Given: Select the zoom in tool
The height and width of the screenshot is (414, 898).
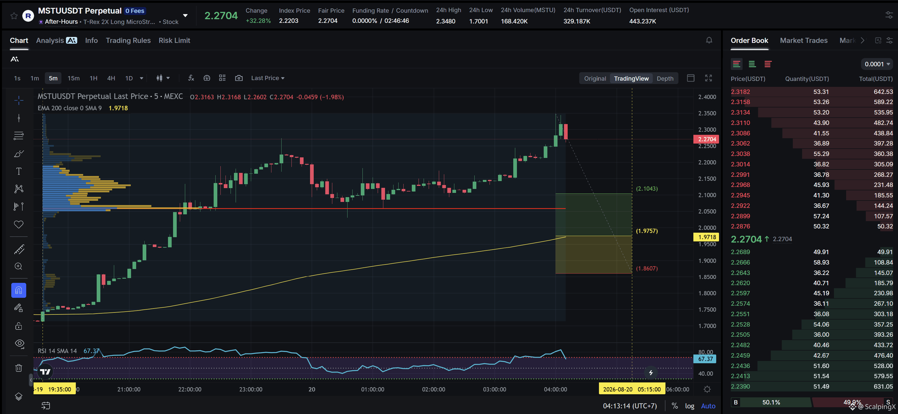Looking at the screenshot, I should tap(19, 267).
